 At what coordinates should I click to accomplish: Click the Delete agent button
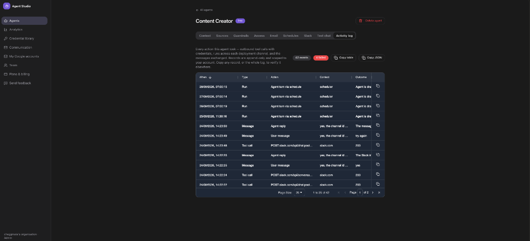370,21
